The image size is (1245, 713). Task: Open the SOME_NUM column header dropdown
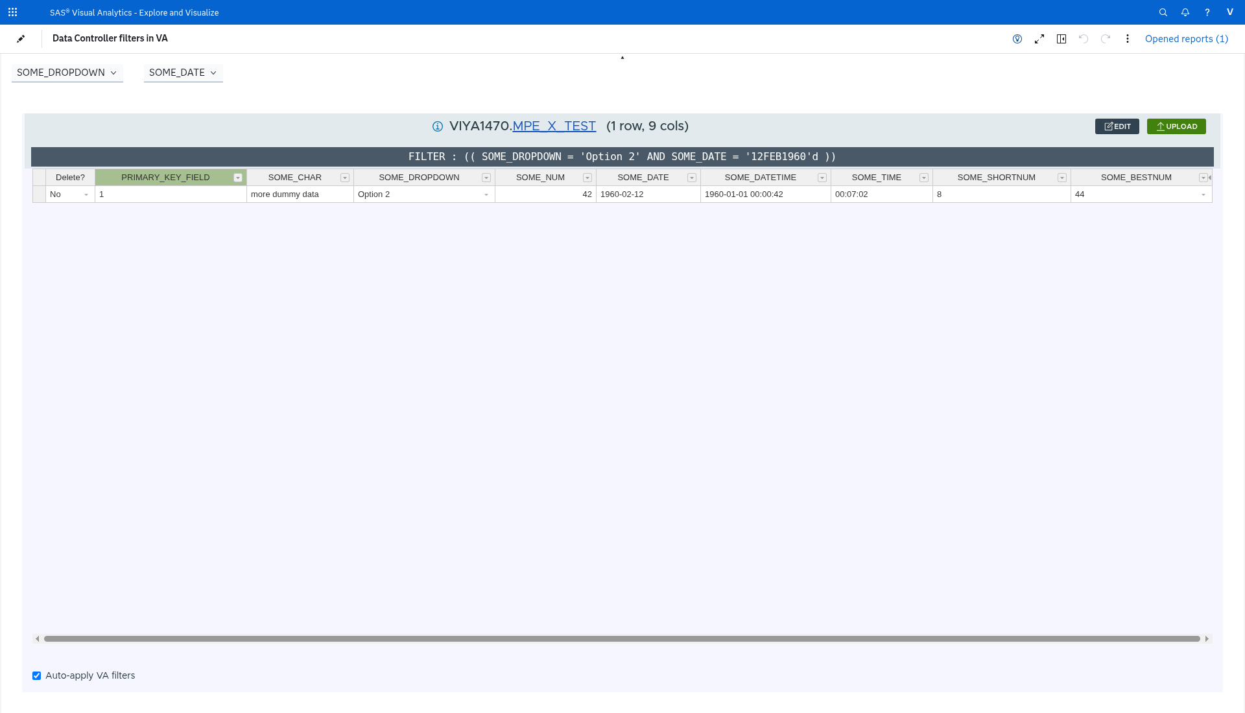pos(587,178)
